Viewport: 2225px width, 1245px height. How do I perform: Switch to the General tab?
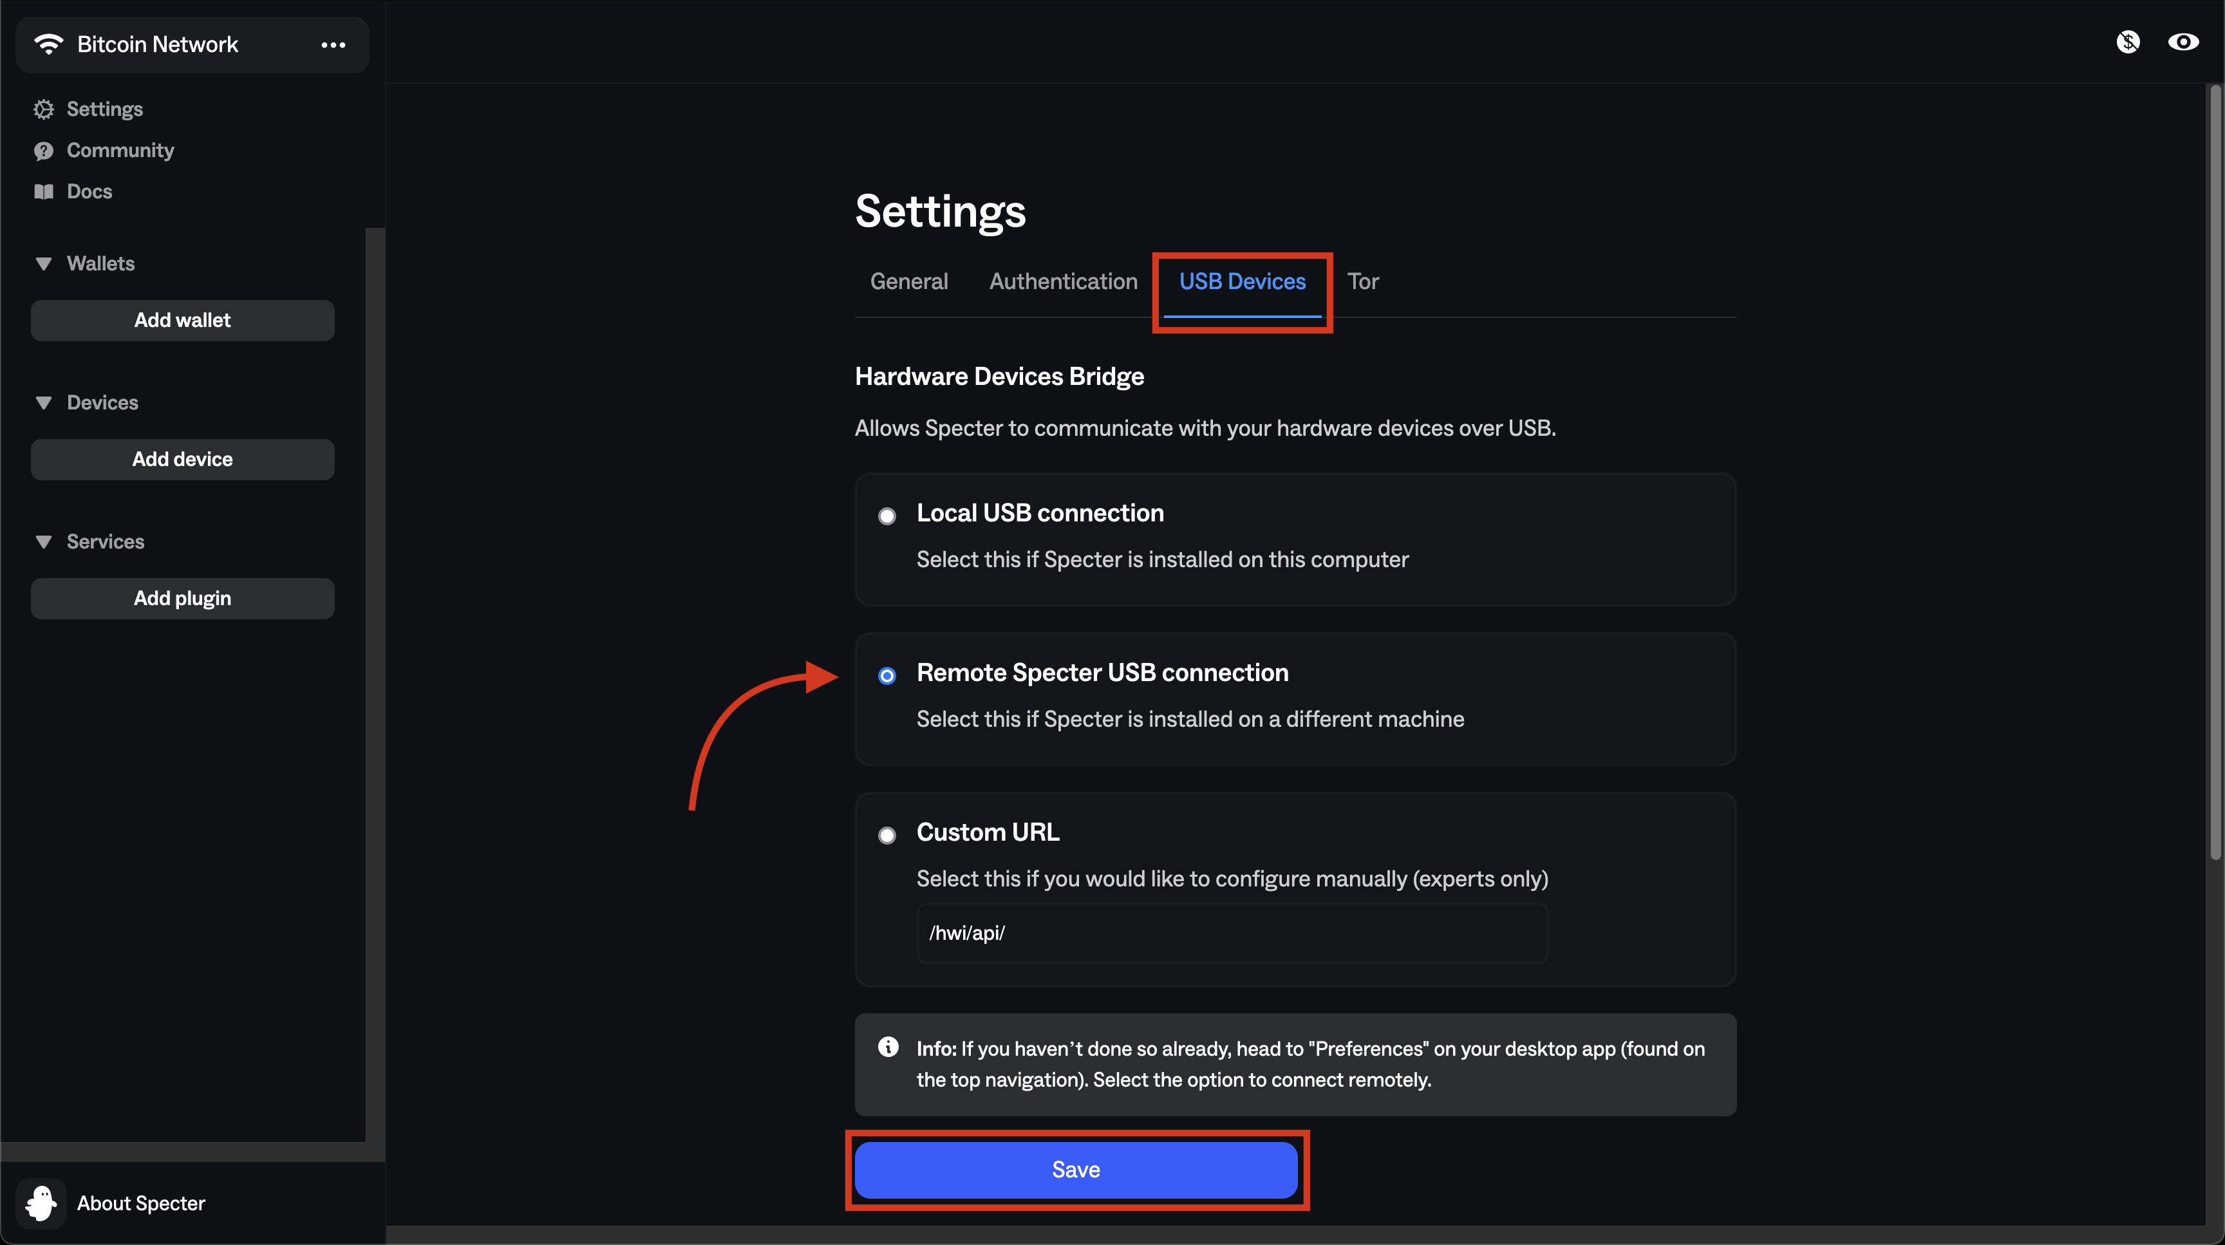pyautogui.click(x=908, y=281)
